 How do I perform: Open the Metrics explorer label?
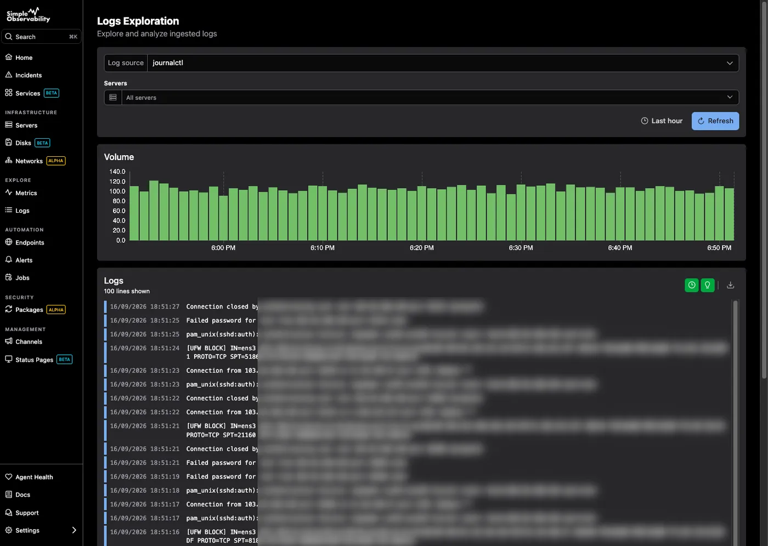(x=26, y=193)
